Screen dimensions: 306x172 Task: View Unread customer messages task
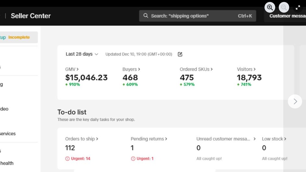226,139
